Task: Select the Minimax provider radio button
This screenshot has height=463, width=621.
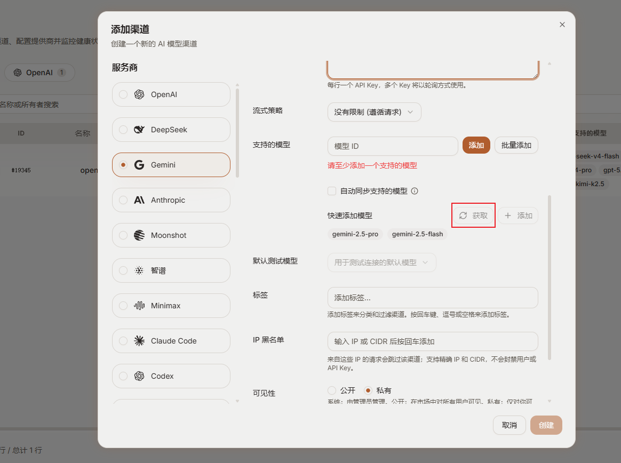Action: click(x=123, y=306)
